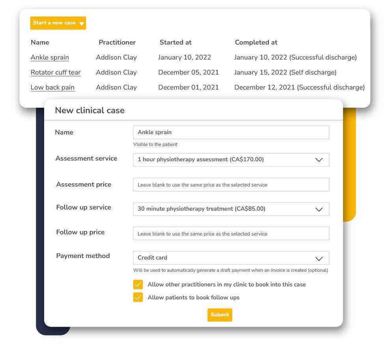Screen dimensions: 386x344
Task: Click into the Assessment price field
Action: tap(231, 185)
